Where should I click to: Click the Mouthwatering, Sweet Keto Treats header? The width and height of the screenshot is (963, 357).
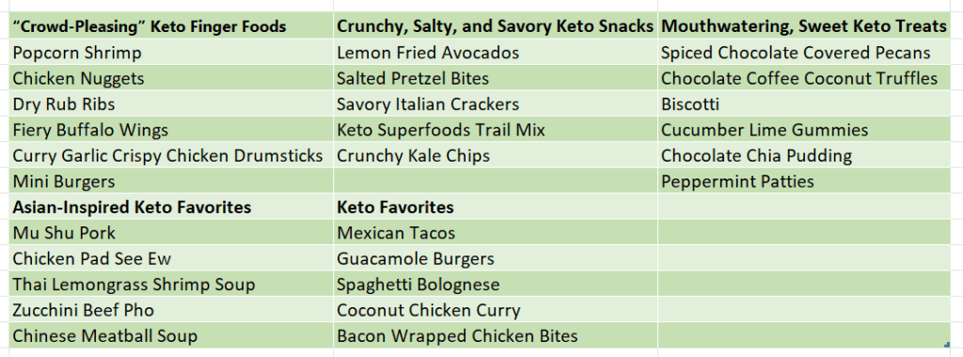pos(805,27)
